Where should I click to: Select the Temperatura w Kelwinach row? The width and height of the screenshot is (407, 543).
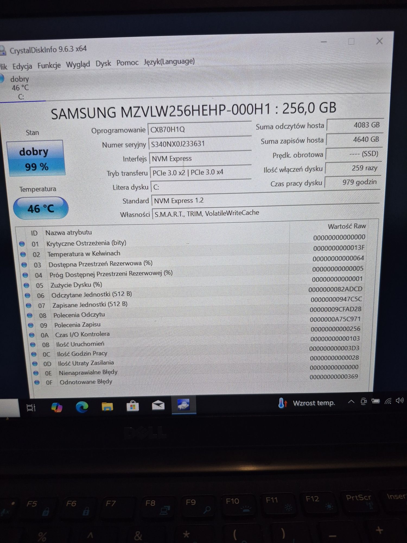(x=193, y=251)
